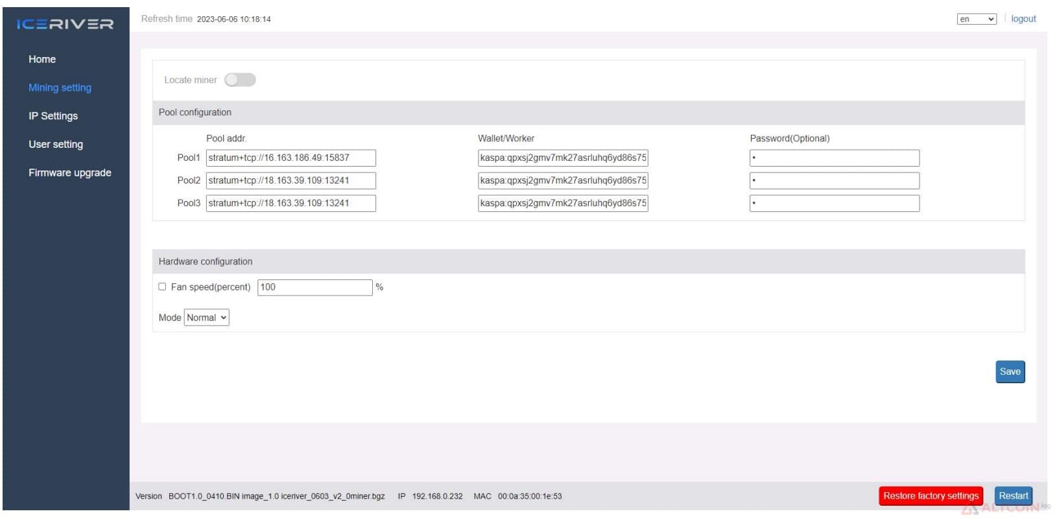Navigate to Firmware upgrade
This screenshot has height=520, width=1057.
[x=70, y=172]
